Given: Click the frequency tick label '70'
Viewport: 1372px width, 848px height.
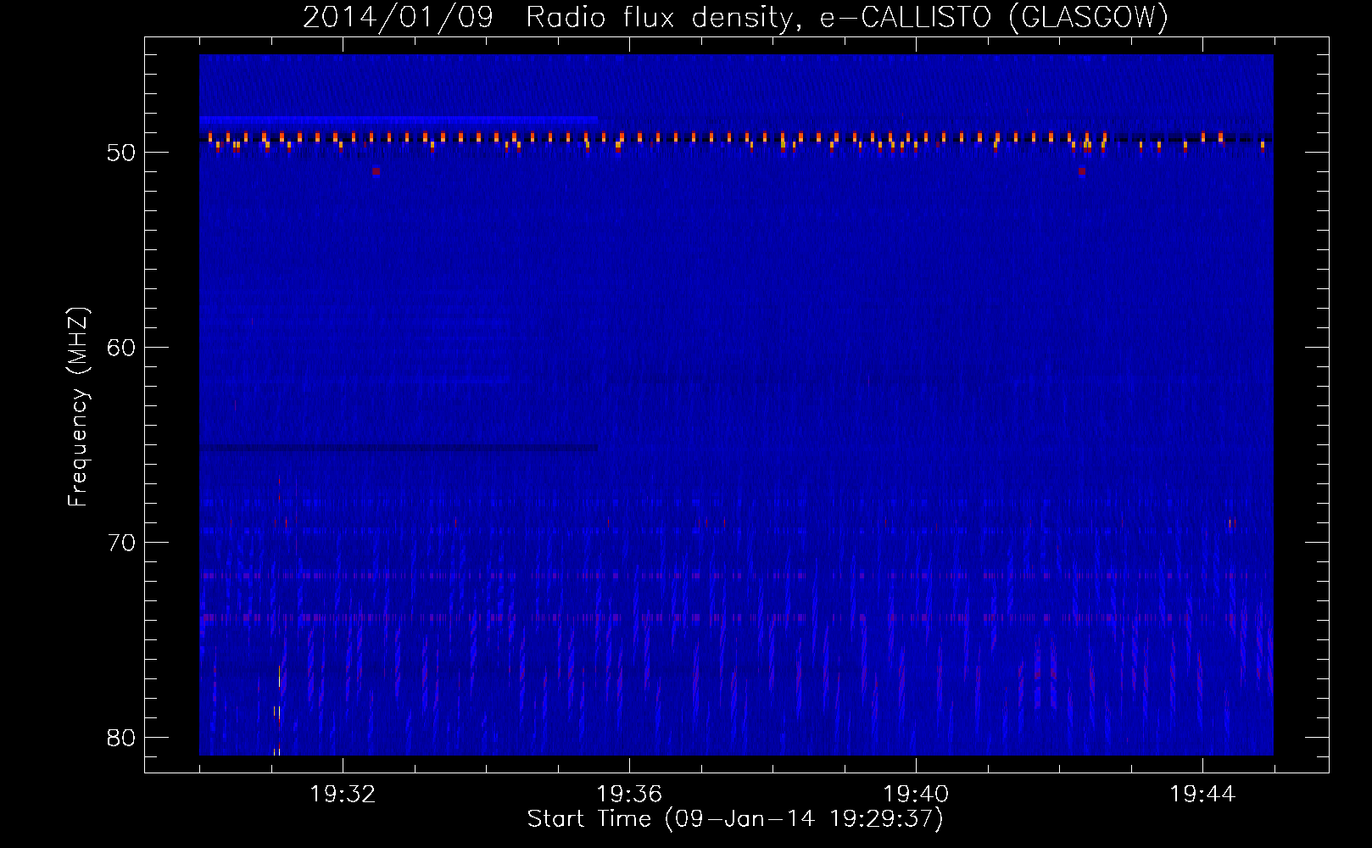Looking at the screenshot, I should (121, 543).
